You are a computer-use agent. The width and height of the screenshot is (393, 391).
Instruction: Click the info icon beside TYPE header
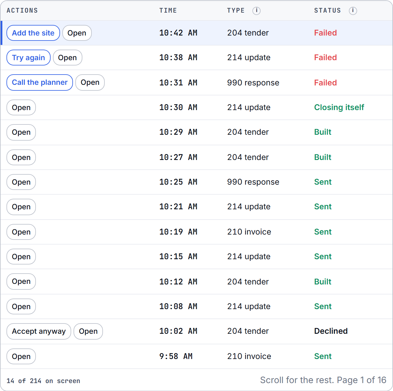click(257, 11)
